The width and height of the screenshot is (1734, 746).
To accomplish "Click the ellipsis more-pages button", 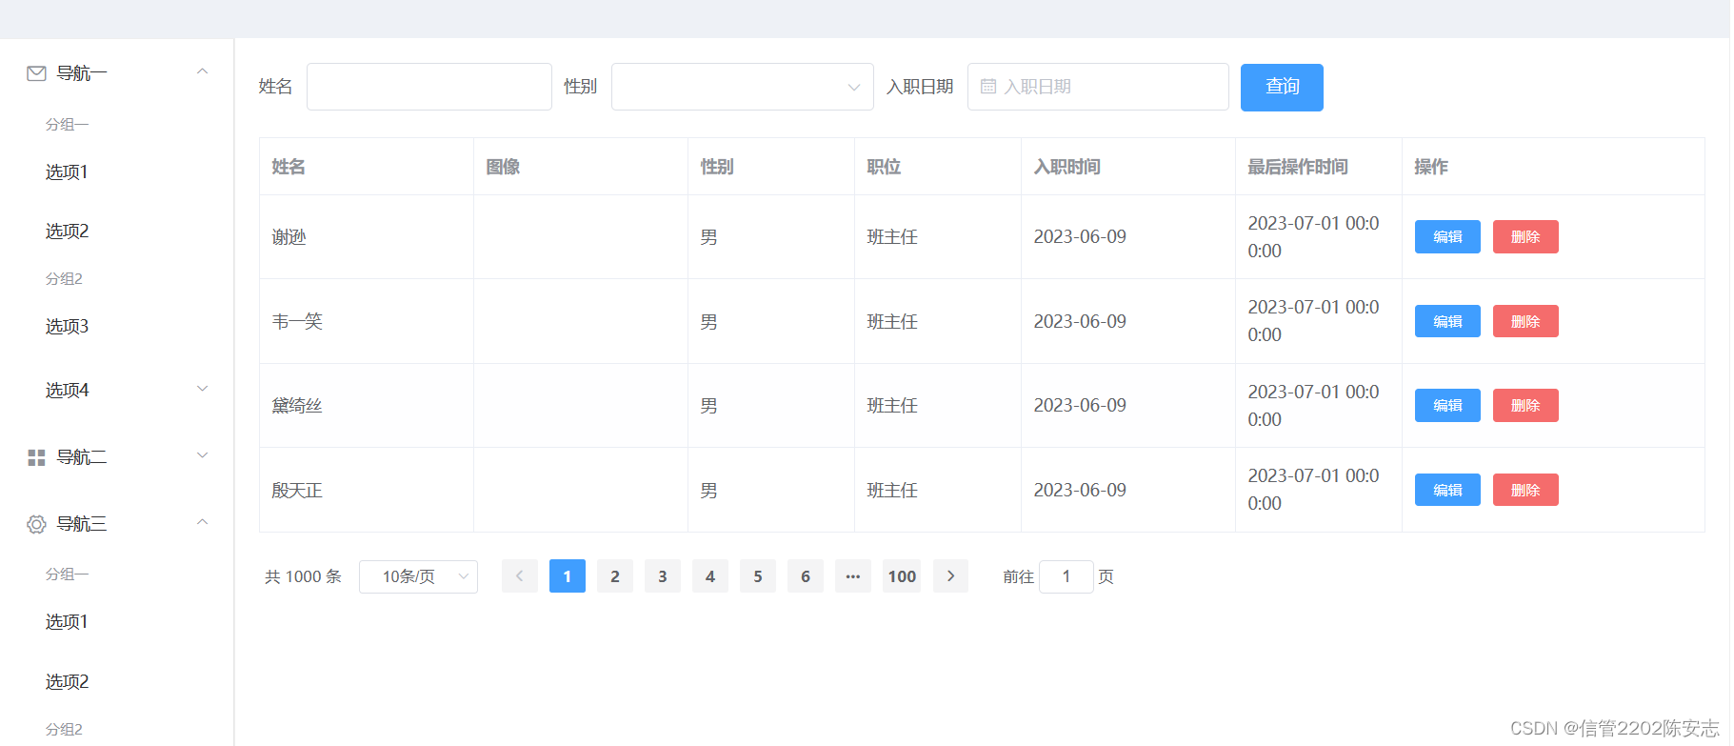I will click(x=853, y=576).
